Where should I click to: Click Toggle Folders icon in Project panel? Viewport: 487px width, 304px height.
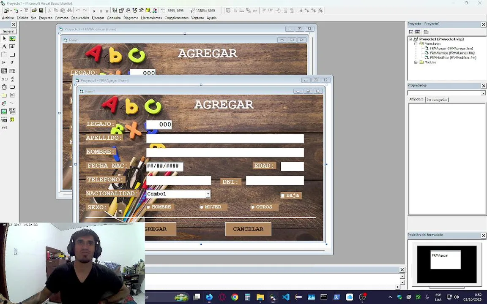pos(426,32)
